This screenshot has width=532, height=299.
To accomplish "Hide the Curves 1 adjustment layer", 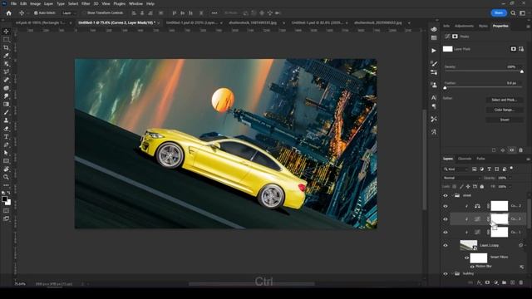I will point(446,233).
